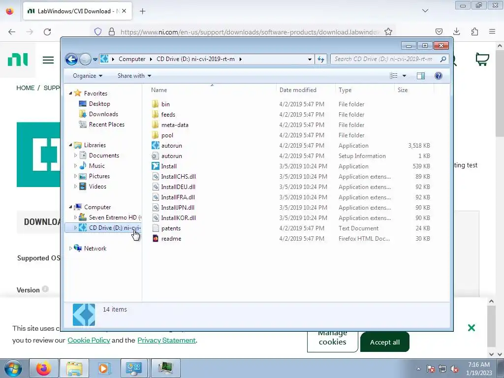The image size is (504, 378).
Task: Open Downloads in the navigation pane
Action: 103,114
